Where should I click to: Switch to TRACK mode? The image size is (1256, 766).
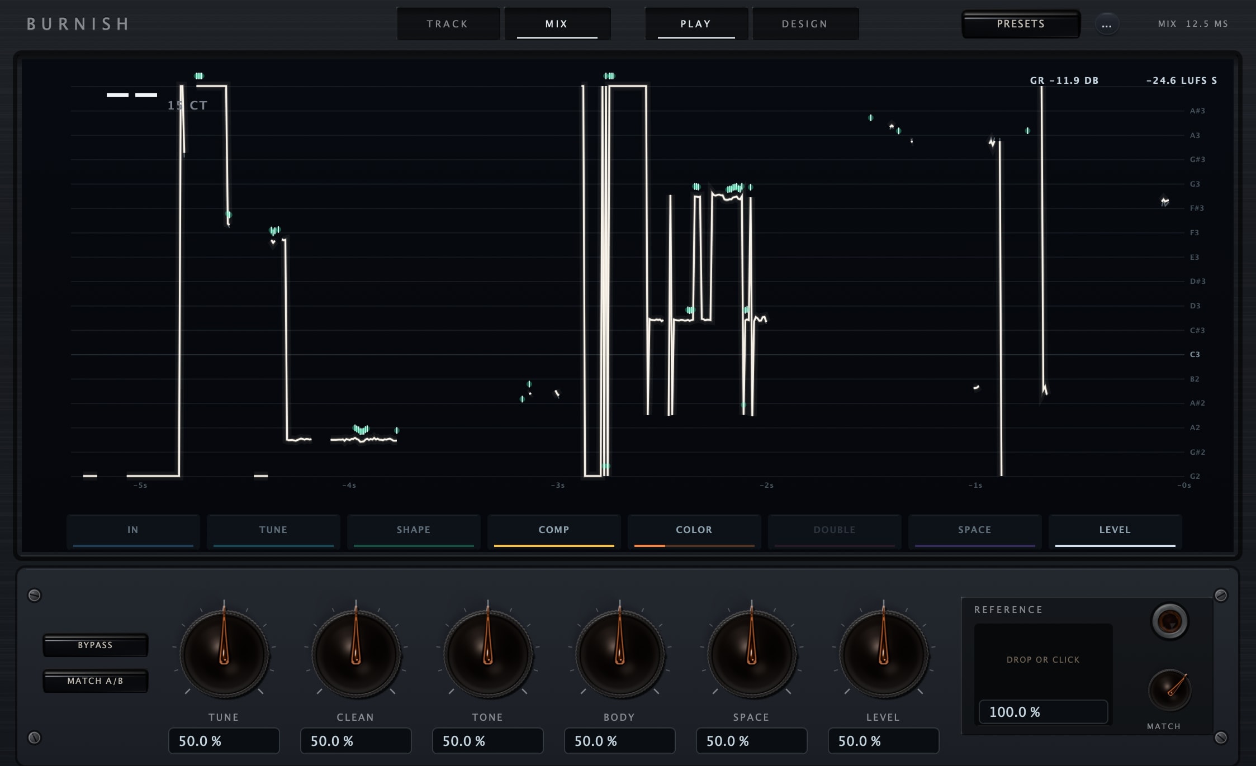pos(448,24)
